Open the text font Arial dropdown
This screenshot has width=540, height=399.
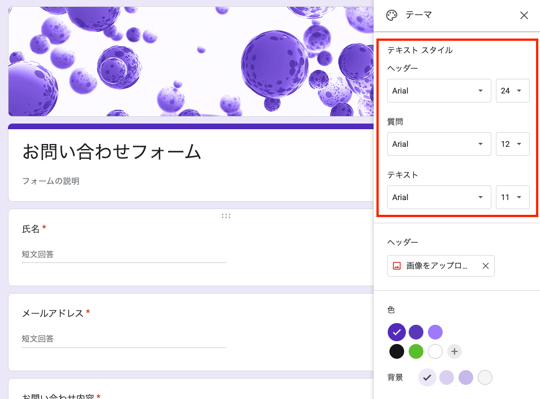439,197
